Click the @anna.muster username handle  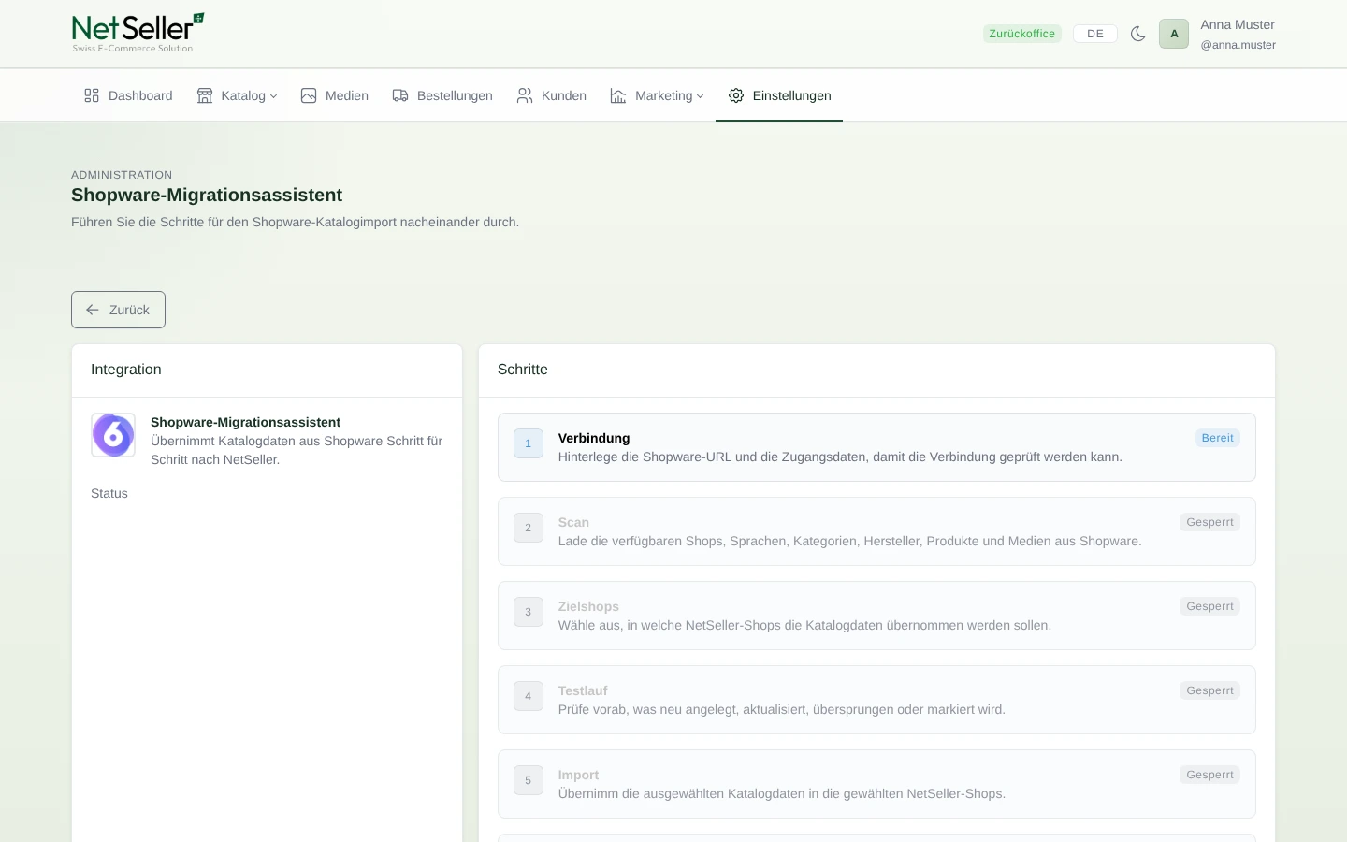click(1238, 45)
